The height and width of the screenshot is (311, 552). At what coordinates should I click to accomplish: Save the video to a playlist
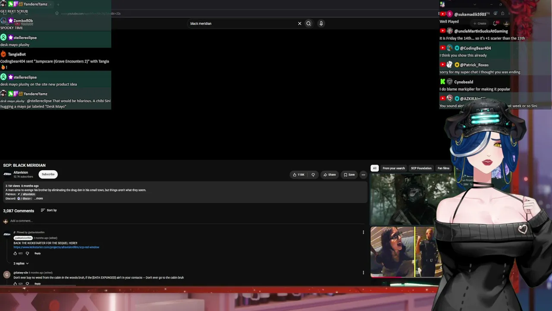349,175
